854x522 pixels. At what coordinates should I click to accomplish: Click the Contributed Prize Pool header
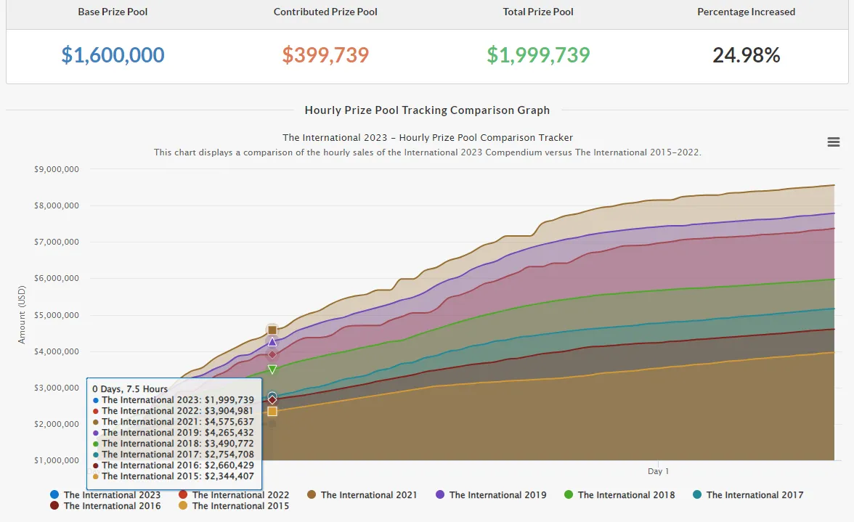[x=325, y=12]
